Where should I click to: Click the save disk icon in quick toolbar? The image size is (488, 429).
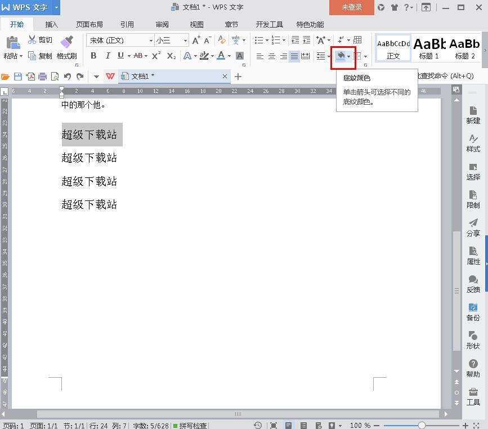pos(18,77)
